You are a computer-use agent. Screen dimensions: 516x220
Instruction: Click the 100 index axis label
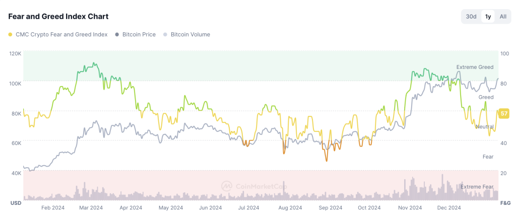(504, 53)
